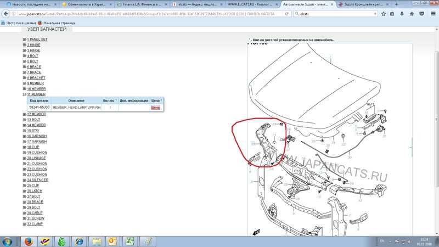This screenshot has width=439, height=247.
Task: Expand the 20 LINKAGE node
Action: pos(24,158)
